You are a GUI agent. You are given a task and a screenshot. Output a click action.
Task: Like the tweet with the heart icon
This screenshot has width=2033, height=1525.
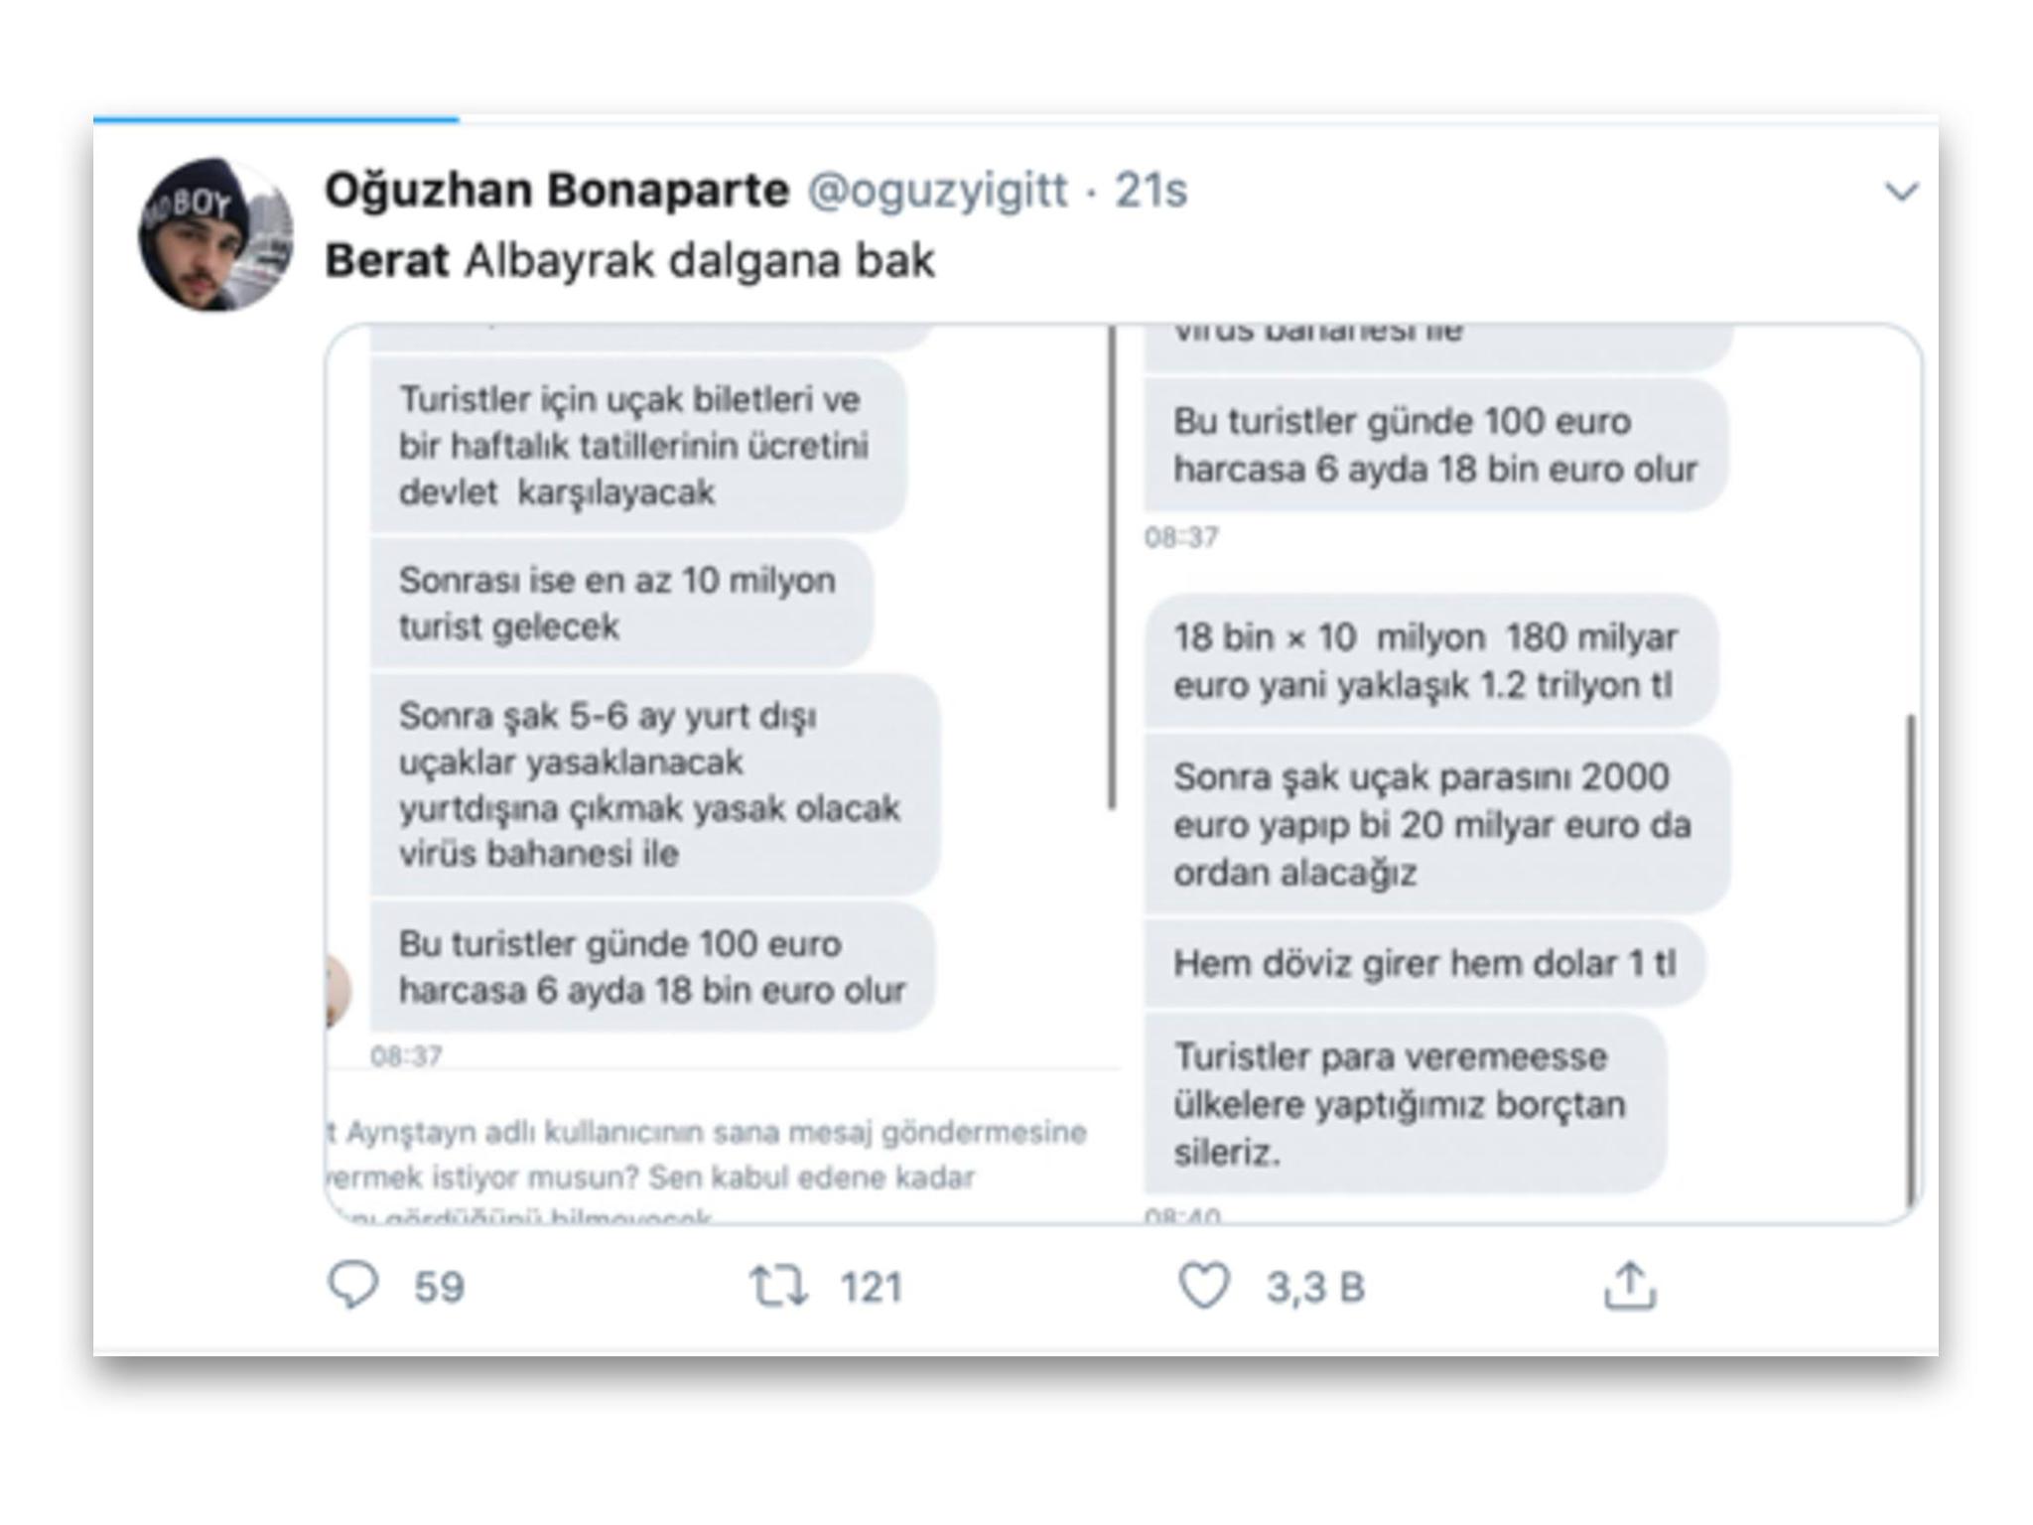point(1204,1286)
